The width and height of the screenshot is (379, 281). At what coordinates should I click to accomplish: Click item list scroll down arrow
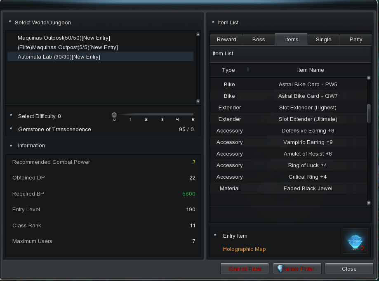click(x=369, y=203)
